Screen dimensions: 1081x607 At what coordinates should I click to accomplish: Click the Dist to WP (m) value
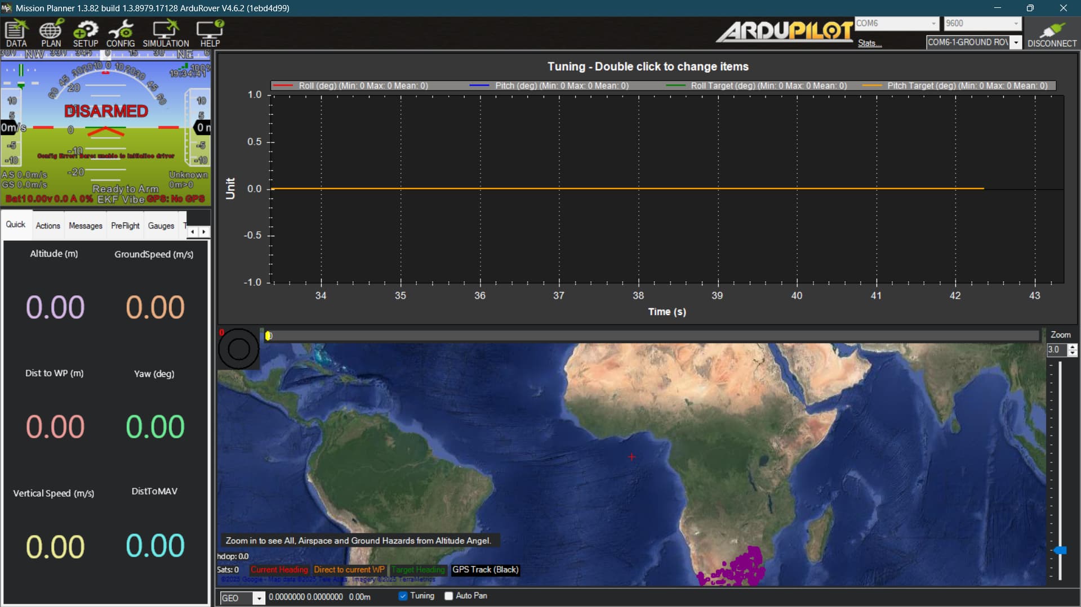pyautogui.click(x=55, y=427)
